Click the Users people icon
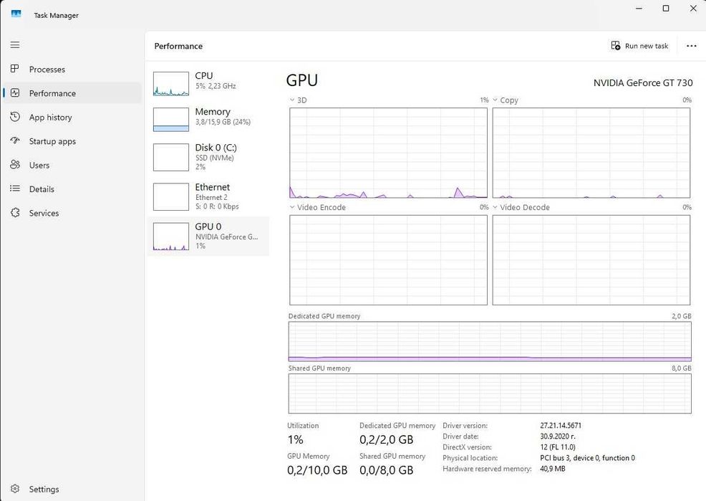Image resolution: width=706 pixels, height=501 pixels. (x=15, y=164)
